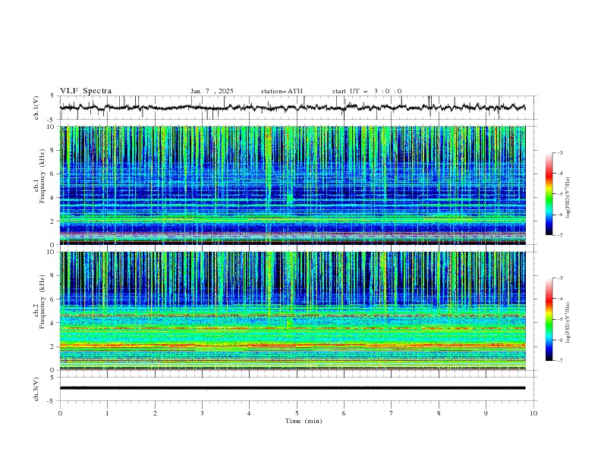This screenshot has height=464, width=601.
Task: Click the time axis tick label "4"
Action: [250, 413]
